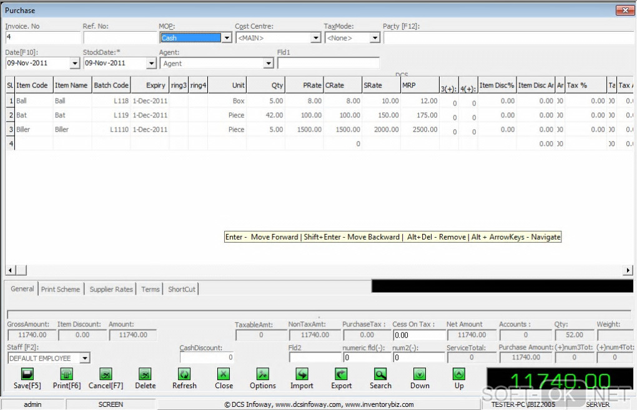Click the numeric fld(-) input field

367,357
